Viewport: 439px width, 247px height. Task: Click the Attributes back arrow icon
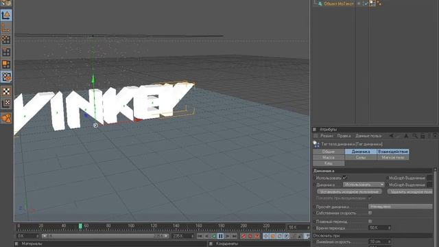point(392,136)
